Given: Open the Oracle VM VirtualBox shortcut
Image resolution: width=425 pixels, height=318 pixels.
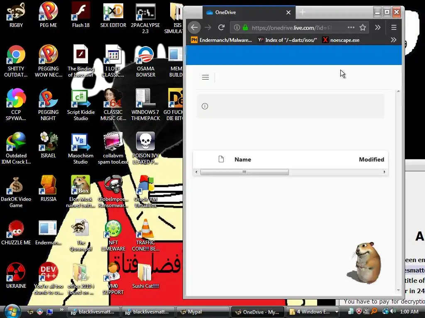Looking at the screenshot, I should (x=146, y=192).
